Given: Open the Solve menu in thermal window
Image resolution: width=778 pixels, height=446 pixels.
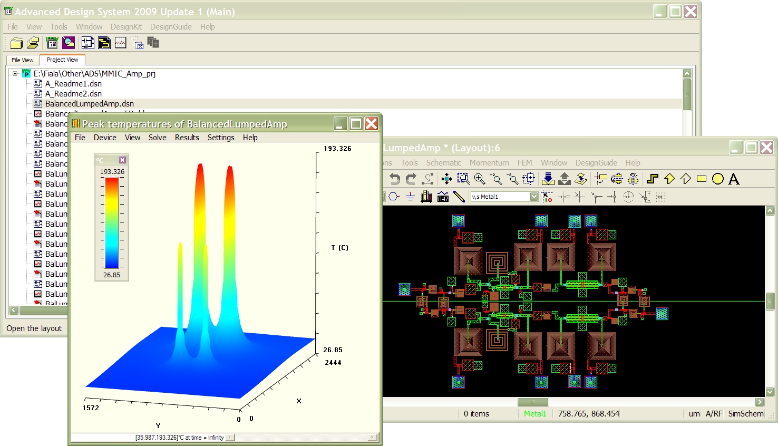Looking at the screenshot, I should [x=157, y=138].
